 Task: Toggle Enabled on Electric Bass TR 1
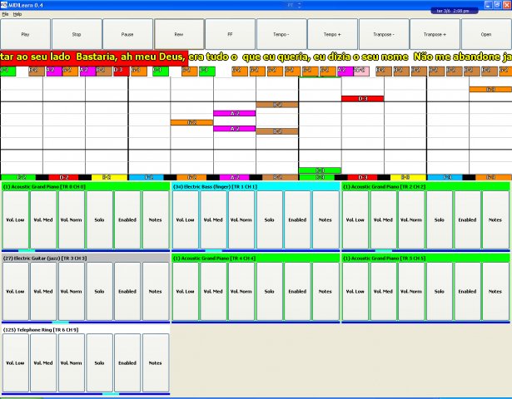(297, 220)
